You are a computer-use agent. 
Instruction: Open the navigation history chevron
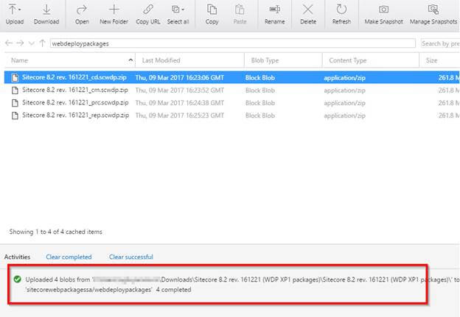(32, 43)
